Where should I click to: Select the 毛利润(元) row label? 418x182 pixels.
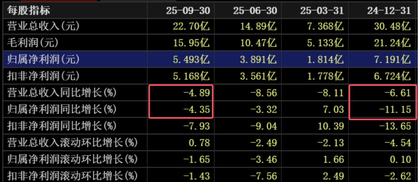click(32, 43)
